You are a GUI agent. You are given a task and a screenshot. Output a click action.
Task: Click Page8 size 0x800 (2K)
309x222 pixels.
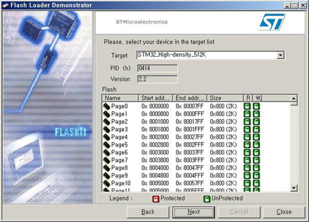[x=223, y=168]
